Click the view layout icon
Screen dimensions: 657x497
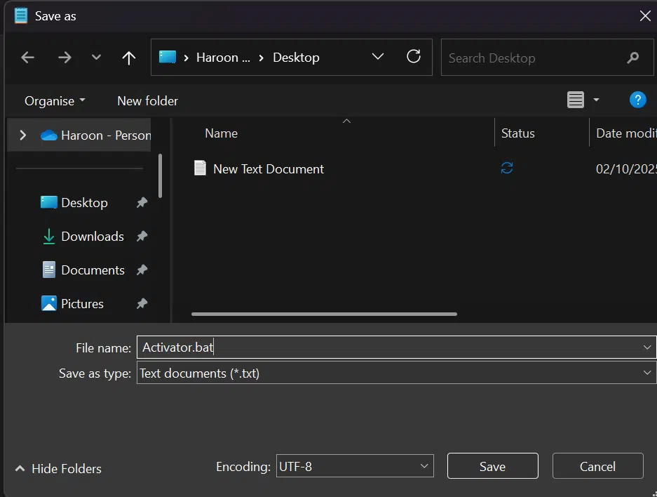(576, 100)
